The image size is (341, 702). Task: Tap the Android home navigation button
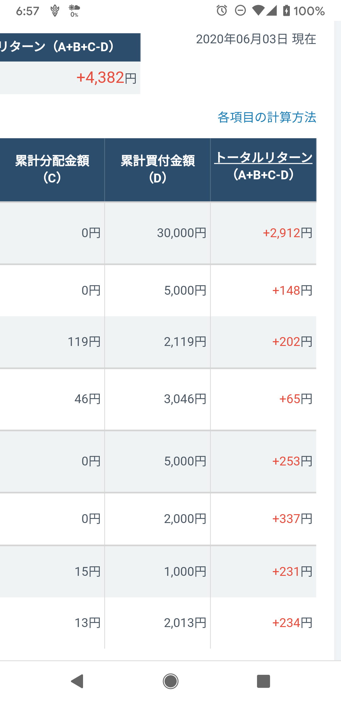click(170, 681)
